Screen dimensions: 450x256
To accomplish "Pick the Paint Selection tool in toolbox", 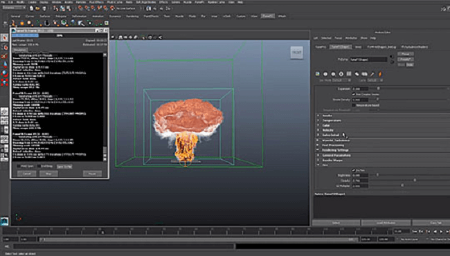I will click(5, 56).
